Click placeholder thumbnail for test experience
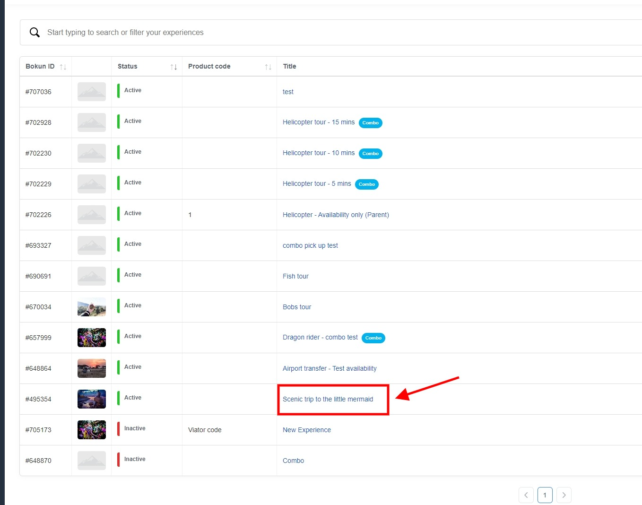 click(x=92, y=92)
